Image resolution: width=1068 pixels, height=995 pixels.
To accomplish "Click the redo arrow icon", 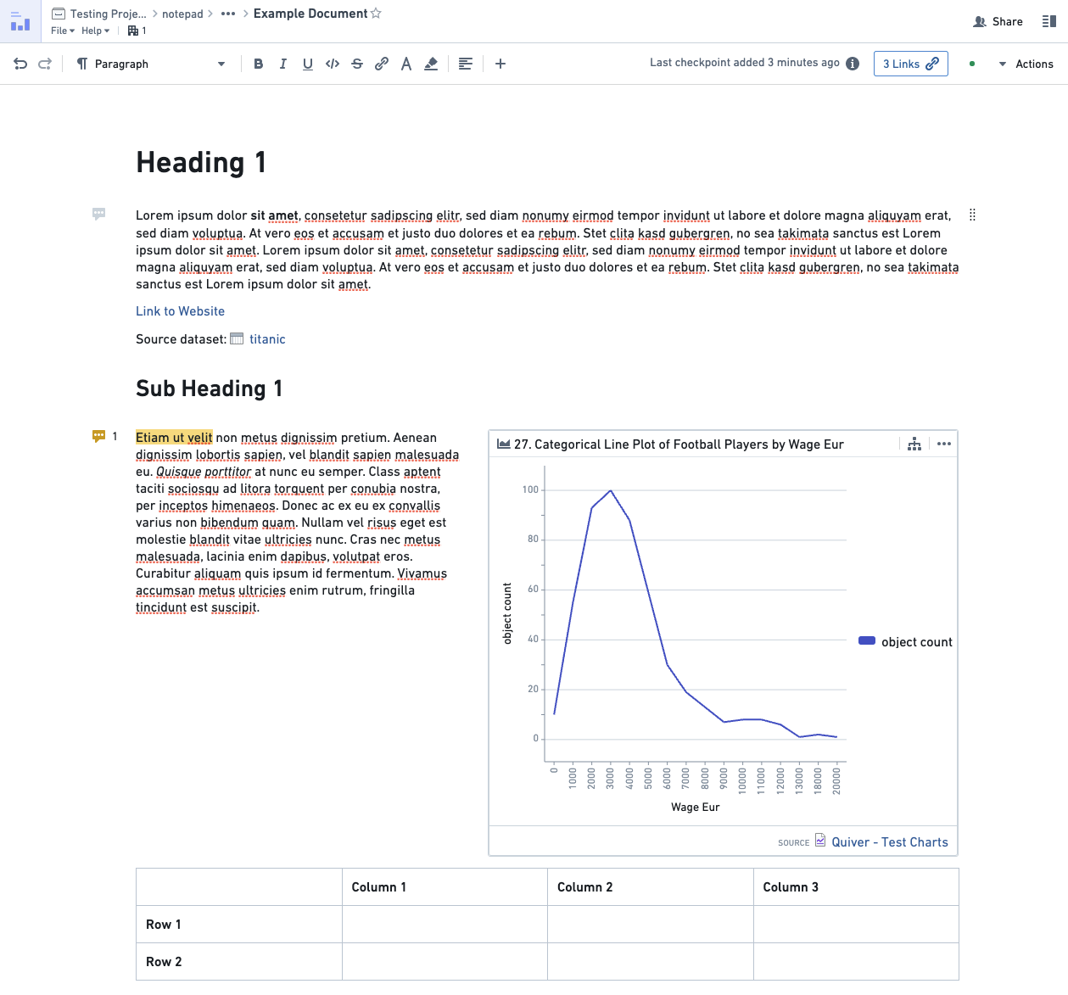I will (x=45, y=64).
